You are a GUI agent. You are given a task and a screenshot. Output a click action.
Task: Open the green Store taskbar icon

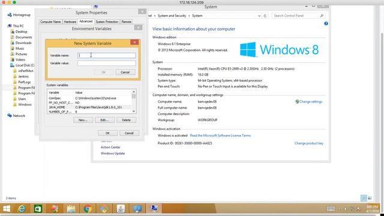click(x=38, y=209)
